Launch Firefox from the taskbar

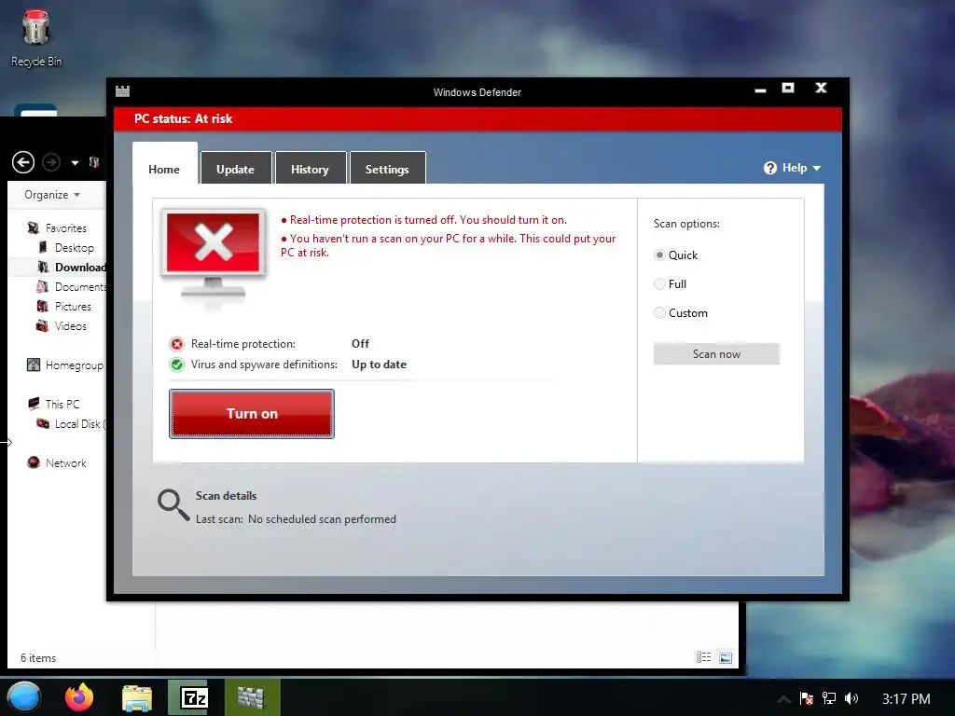coord(79,697)
